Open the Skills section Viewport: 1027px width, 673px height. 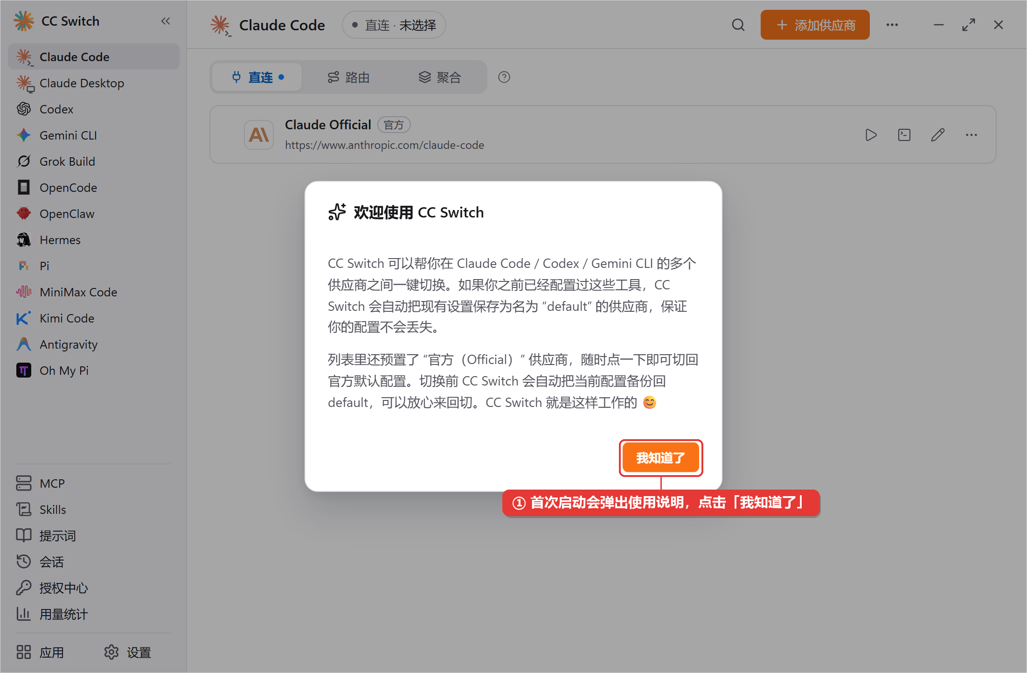tap(94, 509)
